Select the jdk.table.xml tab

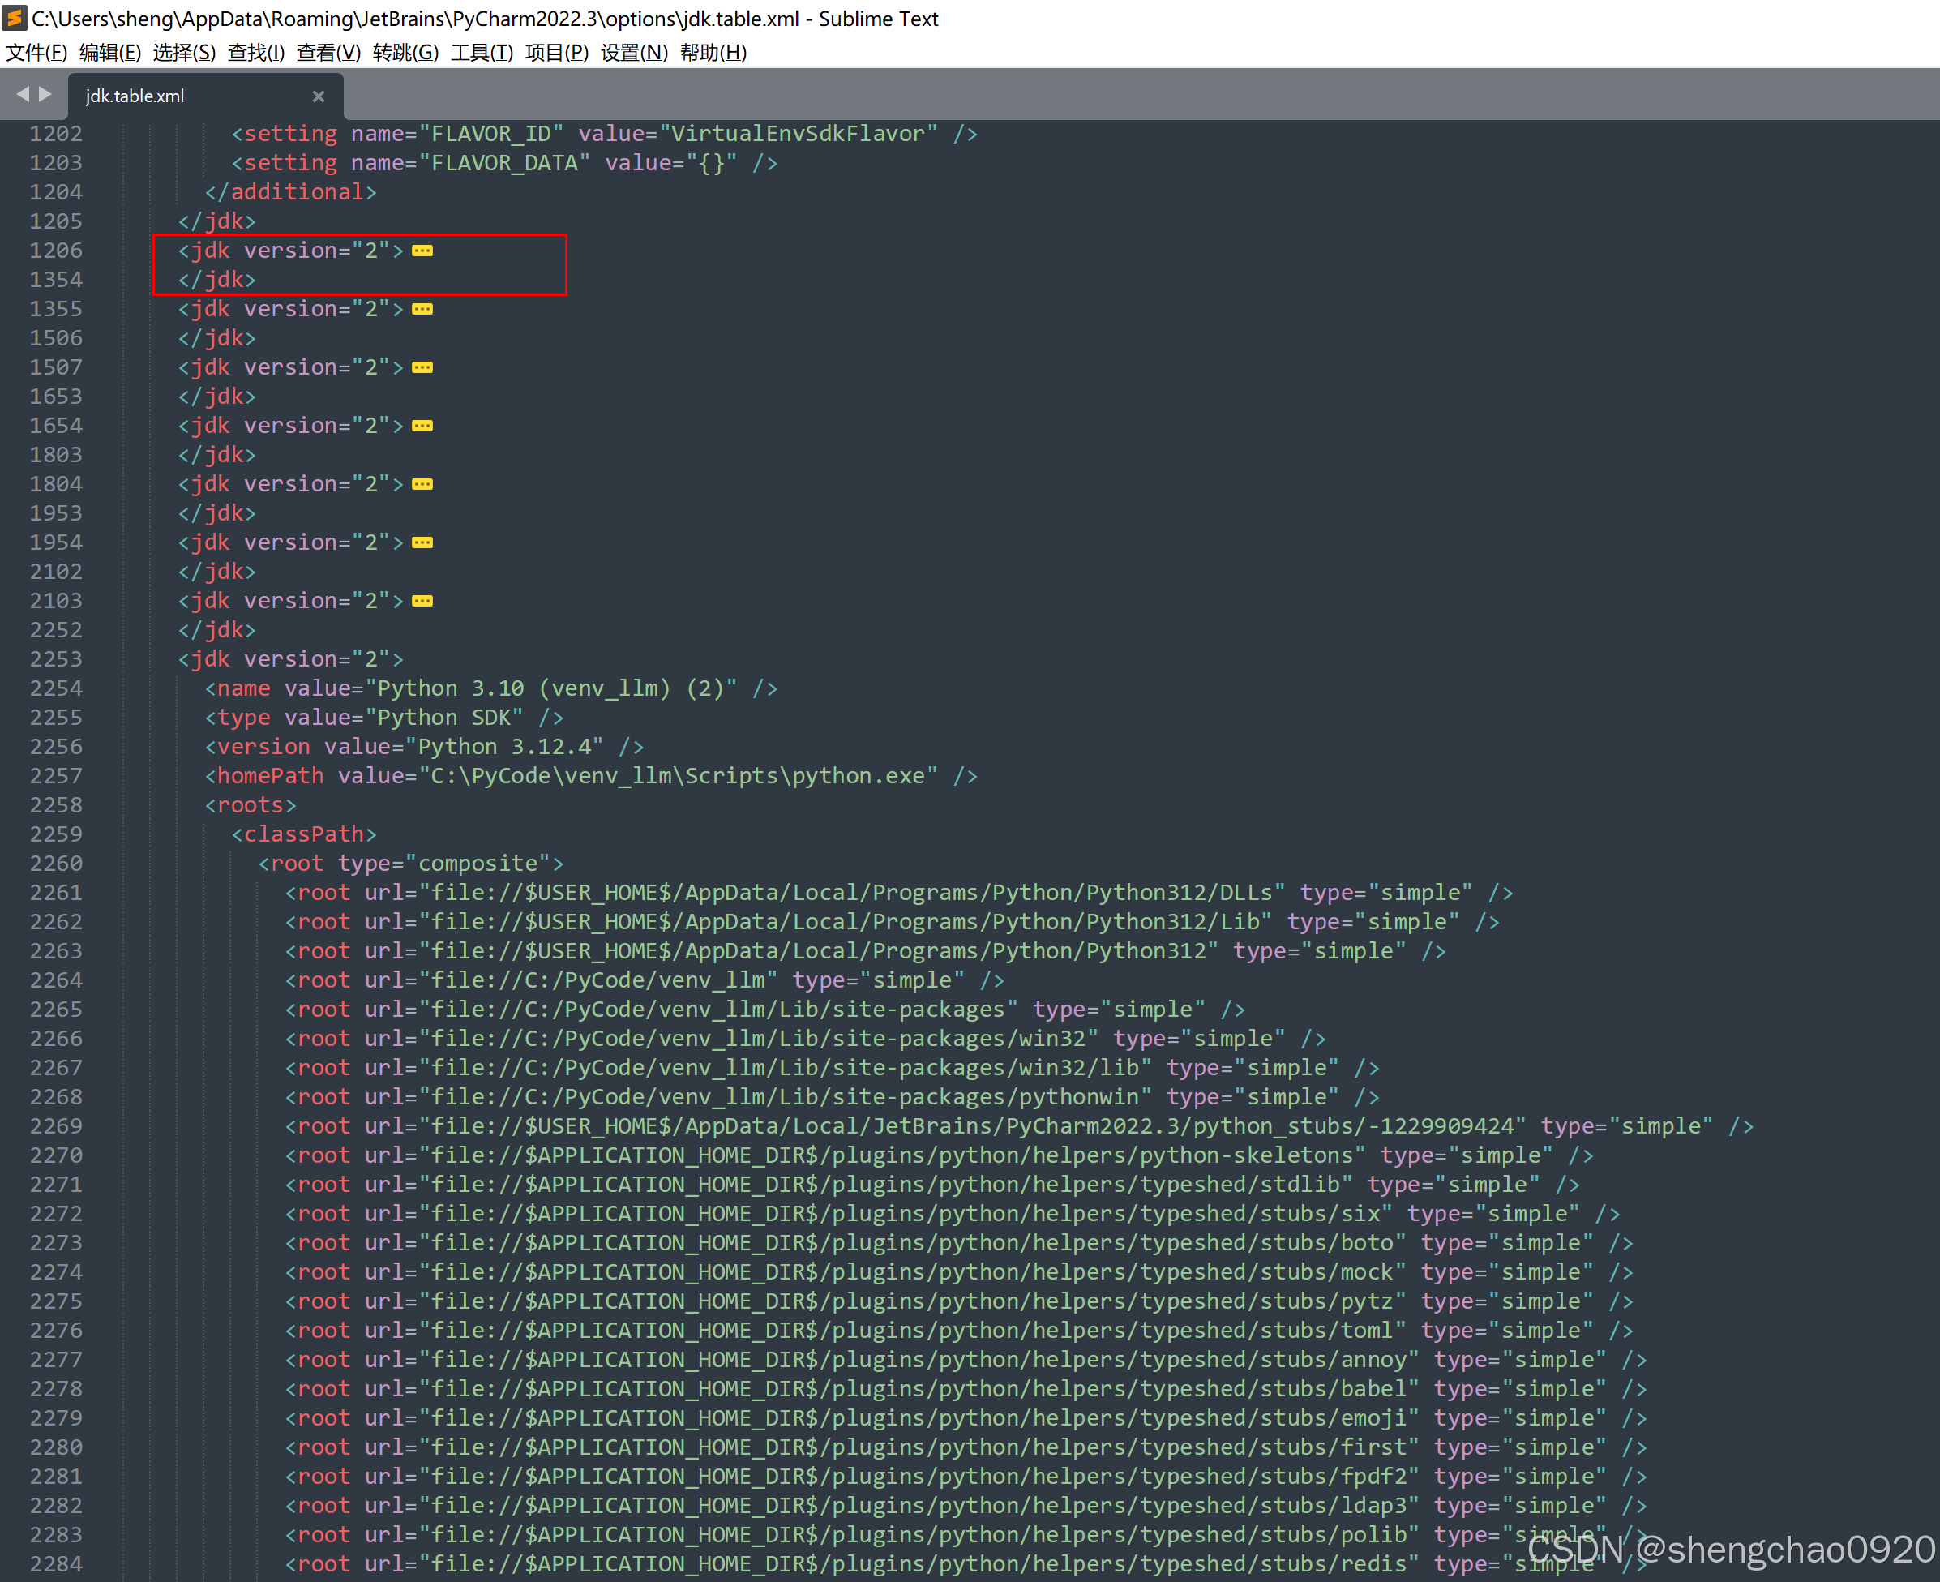[134, 95]
